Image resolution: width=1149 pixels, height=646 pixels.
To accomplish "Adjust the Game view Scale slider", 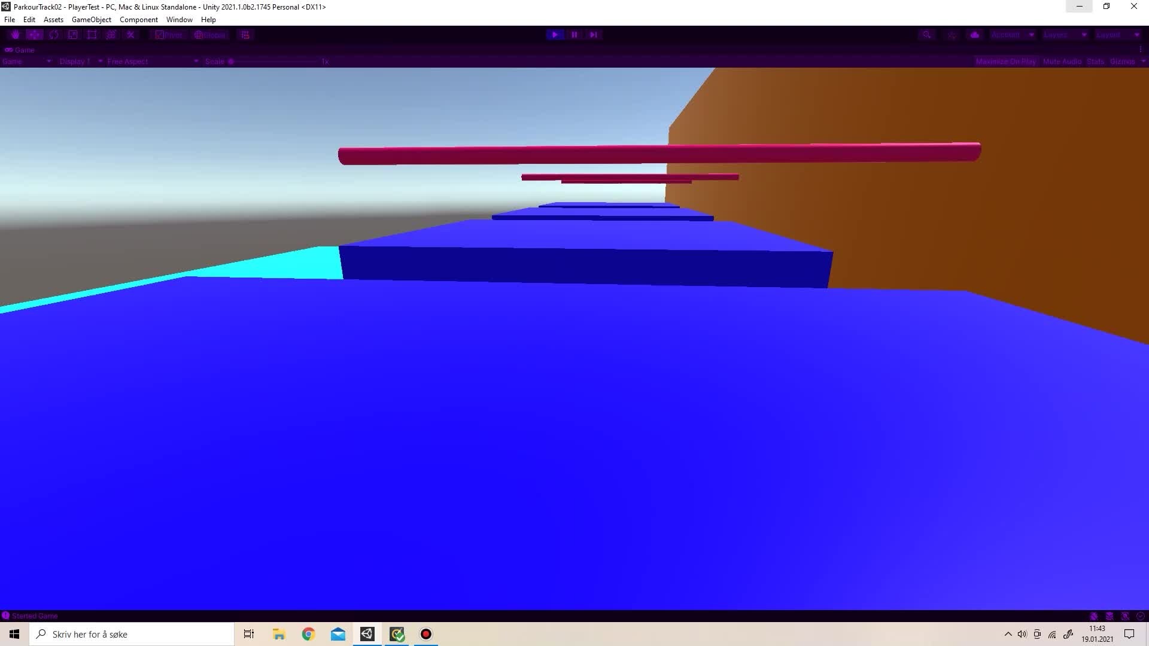I will (x=231, y=61).
